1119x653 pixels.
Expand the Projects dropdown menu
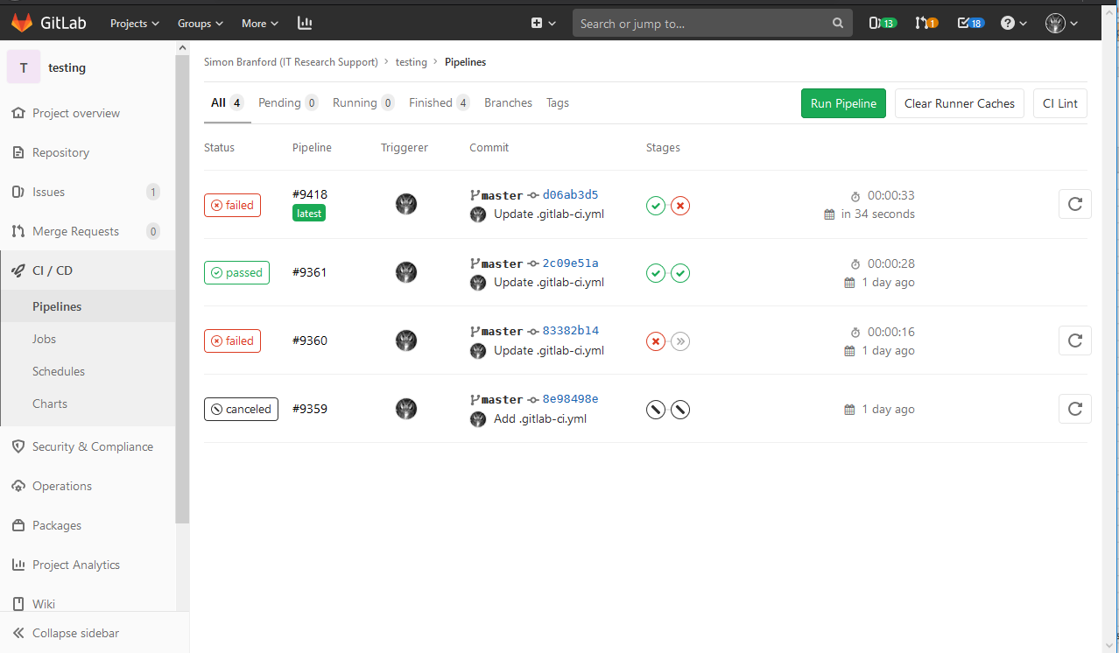point(135,24)
